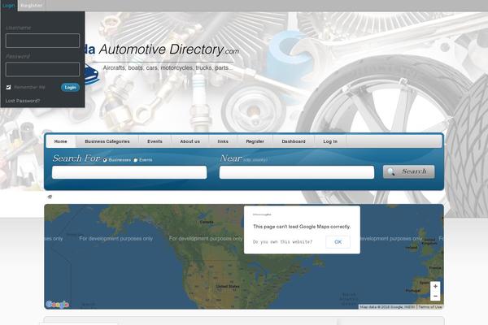488x325 pixels.
Task: Click the Automotive Directory.com site title
Action: click(169, 50)
